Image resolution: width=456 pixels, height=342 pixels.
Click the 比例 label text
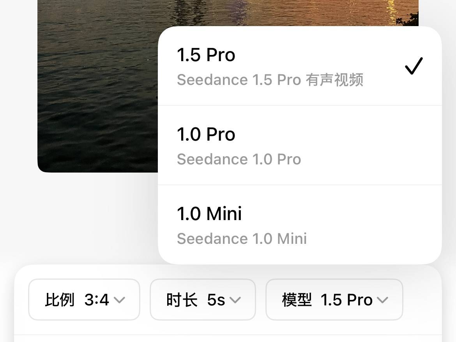click(x=60, y=300)
